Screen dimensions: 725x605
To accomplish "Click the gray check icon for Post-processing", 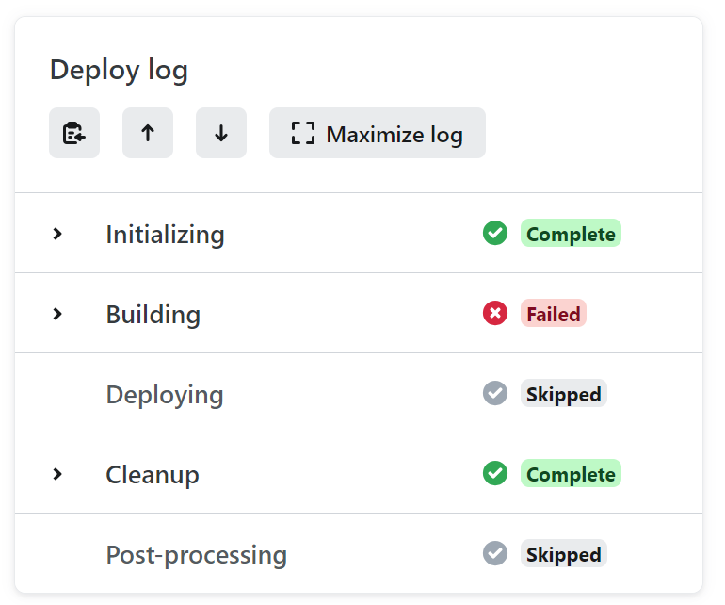I will 495,553.
